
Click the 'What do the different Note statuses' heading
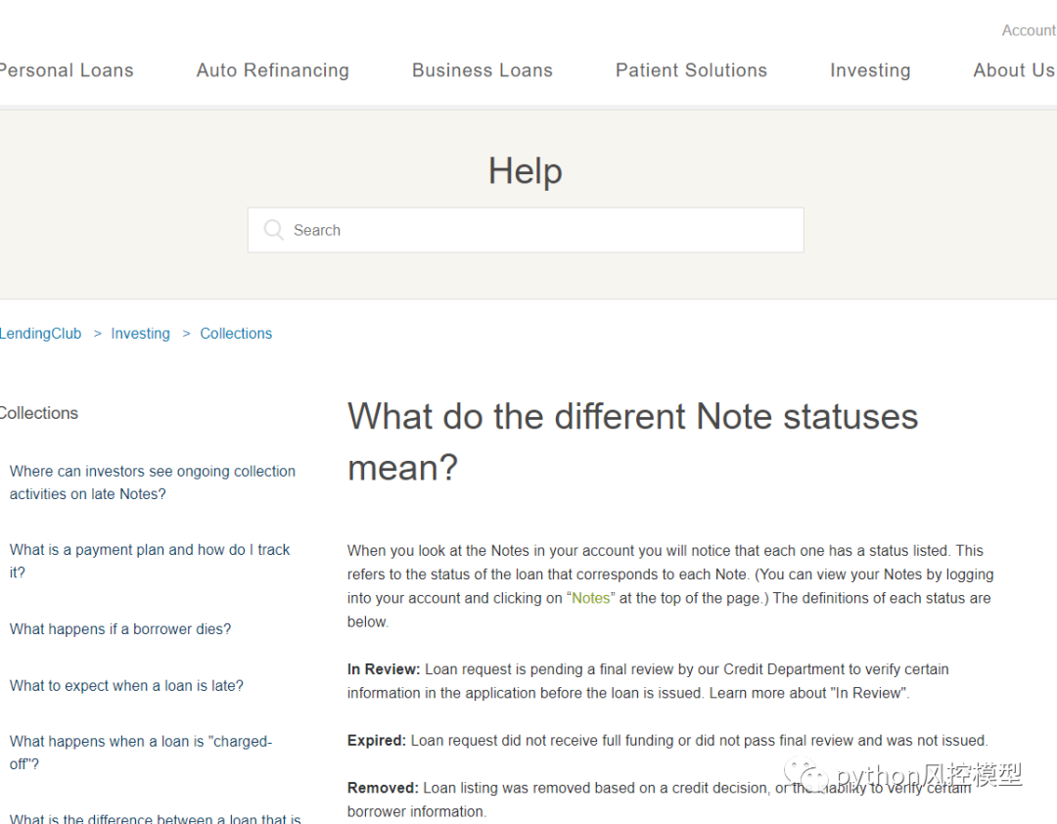[x=632, y=441]
